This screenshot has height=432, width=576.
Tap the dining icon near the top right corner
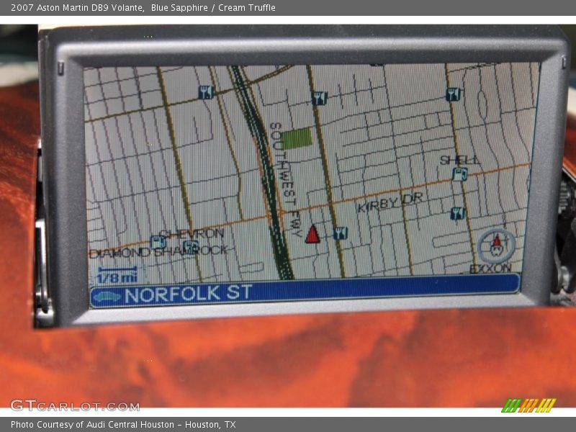point(452,93)
